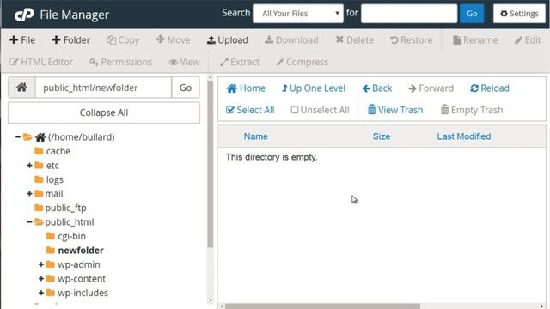Click the blue search Go button
Image resolution: width=550 pixels, height=309 pixels.
coord(472,14)
